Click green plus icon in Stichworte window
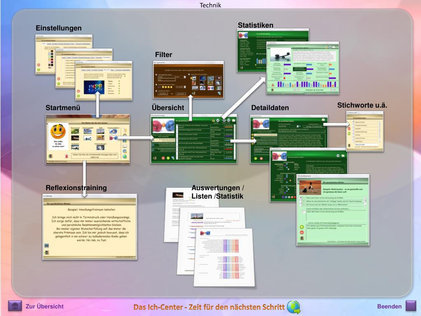 click(x=349, y=133)
